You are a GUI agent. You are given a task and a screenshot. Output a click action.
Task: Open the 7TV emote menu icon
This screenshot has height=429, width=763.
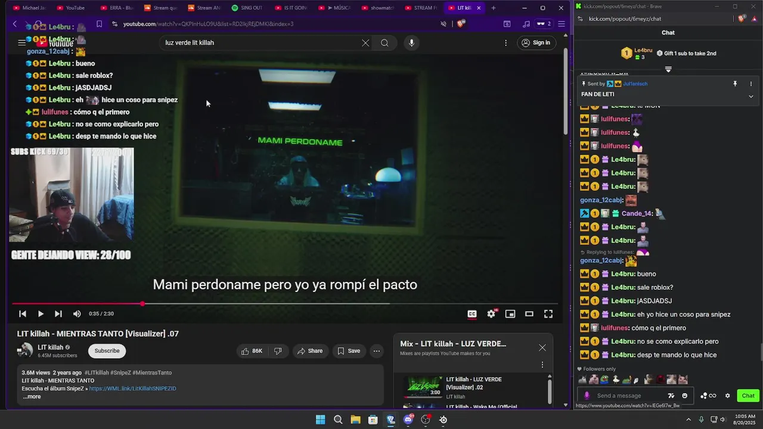(x=671, y=396)
